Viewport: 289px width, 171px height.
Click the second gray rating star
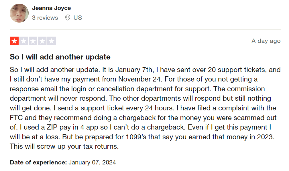pos(23,41)
